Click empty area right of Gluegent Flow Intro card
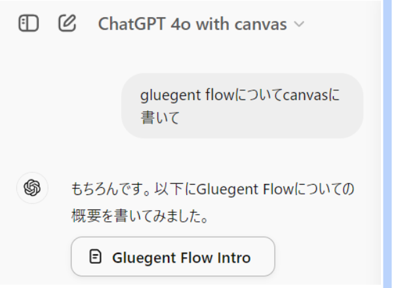 326,257
